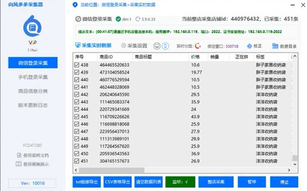Open the 使用视频演示 video icon
307x191 pixels.
[x=19, y=164]
